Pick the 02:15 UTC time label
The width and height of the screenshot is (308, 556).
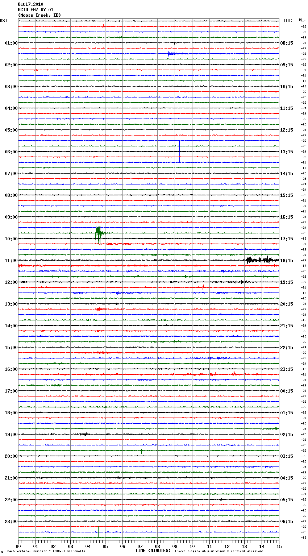point(287,434)
